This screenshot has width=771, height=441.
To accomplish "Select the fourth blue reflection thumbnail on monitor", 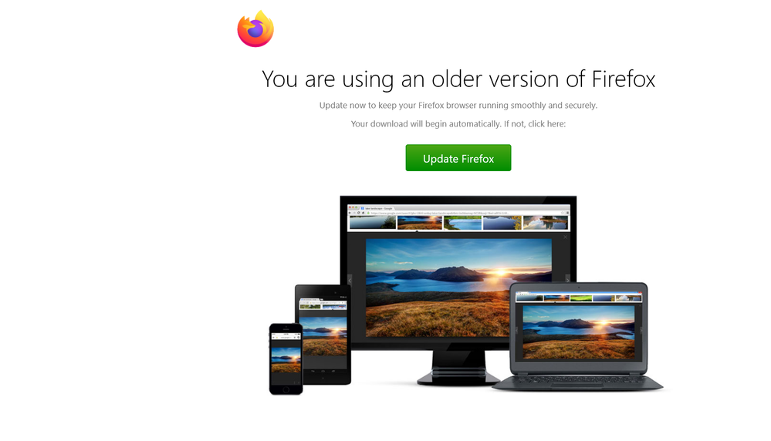I will pos(502,223).
